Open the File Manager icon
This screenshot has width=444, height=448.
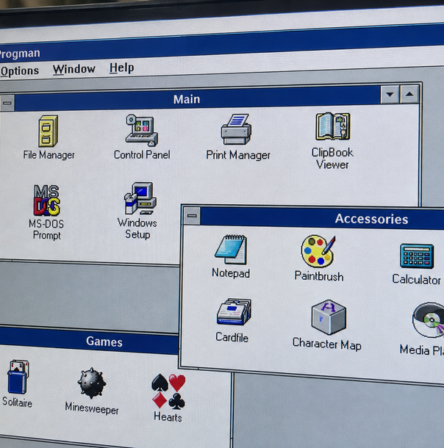pos(49,131)
